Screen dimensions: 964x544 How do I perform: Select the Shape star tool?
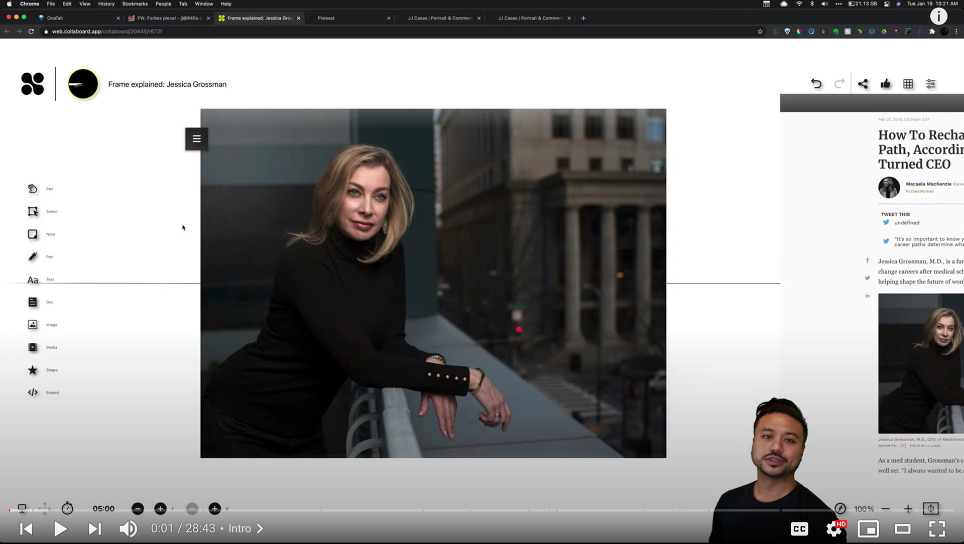click(x=33, y=370)
